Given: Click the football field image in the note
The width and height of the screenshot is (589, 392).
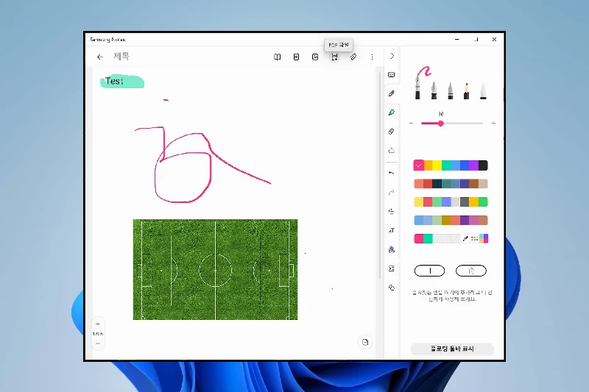Looking at the screenshot, I should 215,269.
